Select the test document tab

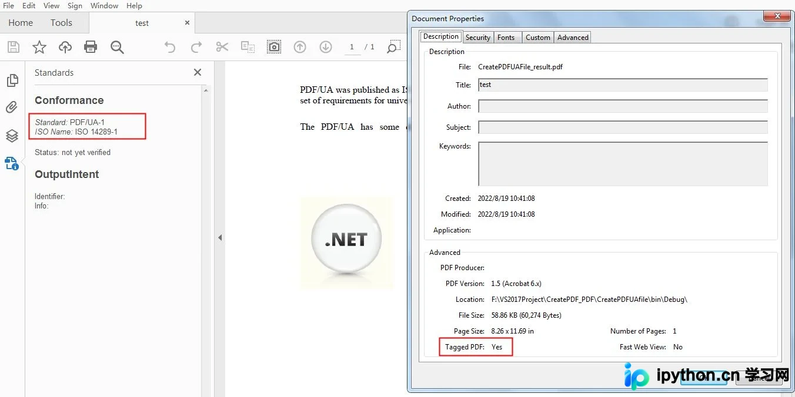point(142,23)
